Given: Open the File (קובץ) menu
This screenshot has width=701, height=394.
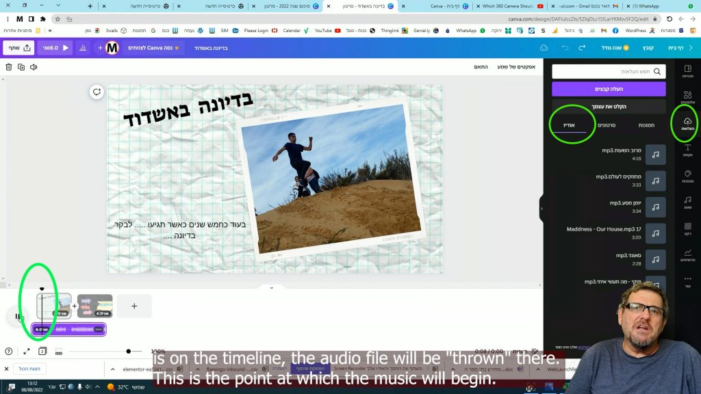Looking at the screenshot, I should click(648, 48).
